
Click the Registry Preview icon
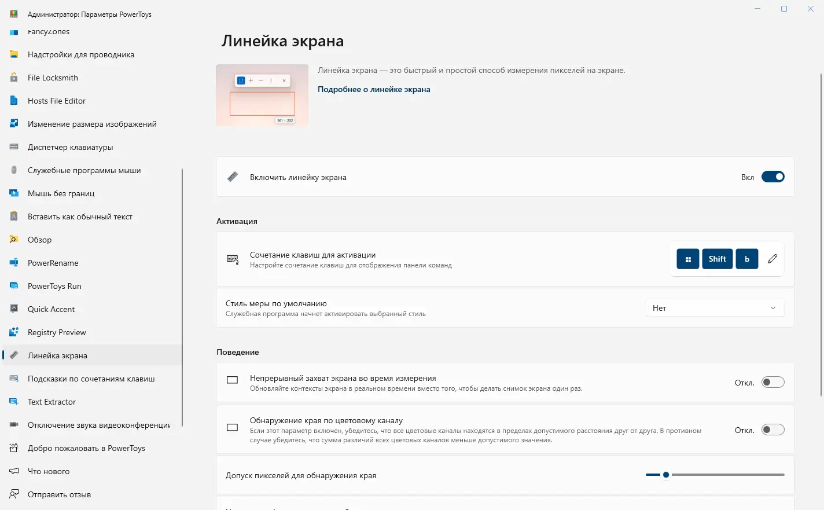click(x=14, y=332)
